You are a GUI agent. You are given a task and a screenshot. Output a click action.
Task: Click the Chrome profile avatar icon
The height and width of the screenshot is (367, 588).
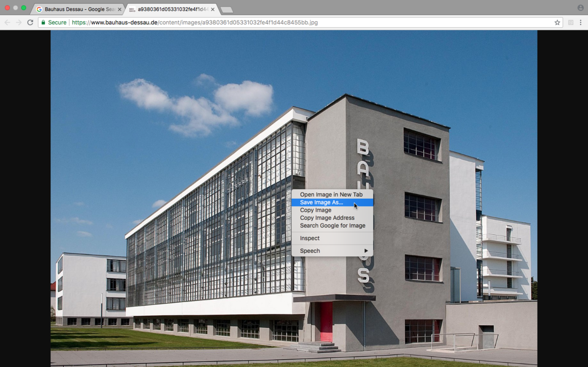pyautogui.click(x=581, y=8)
